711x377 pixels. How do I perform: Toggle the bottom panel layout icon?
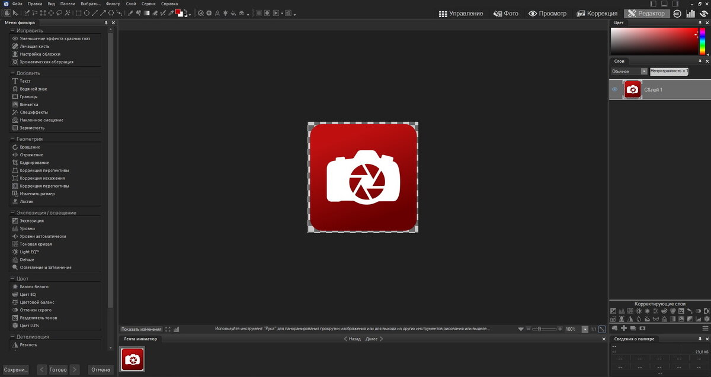click(x=664, y=4)
